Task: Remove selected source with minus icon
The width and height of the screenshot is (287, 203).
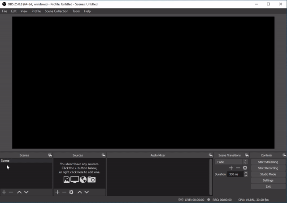Action: click(64, 192)
